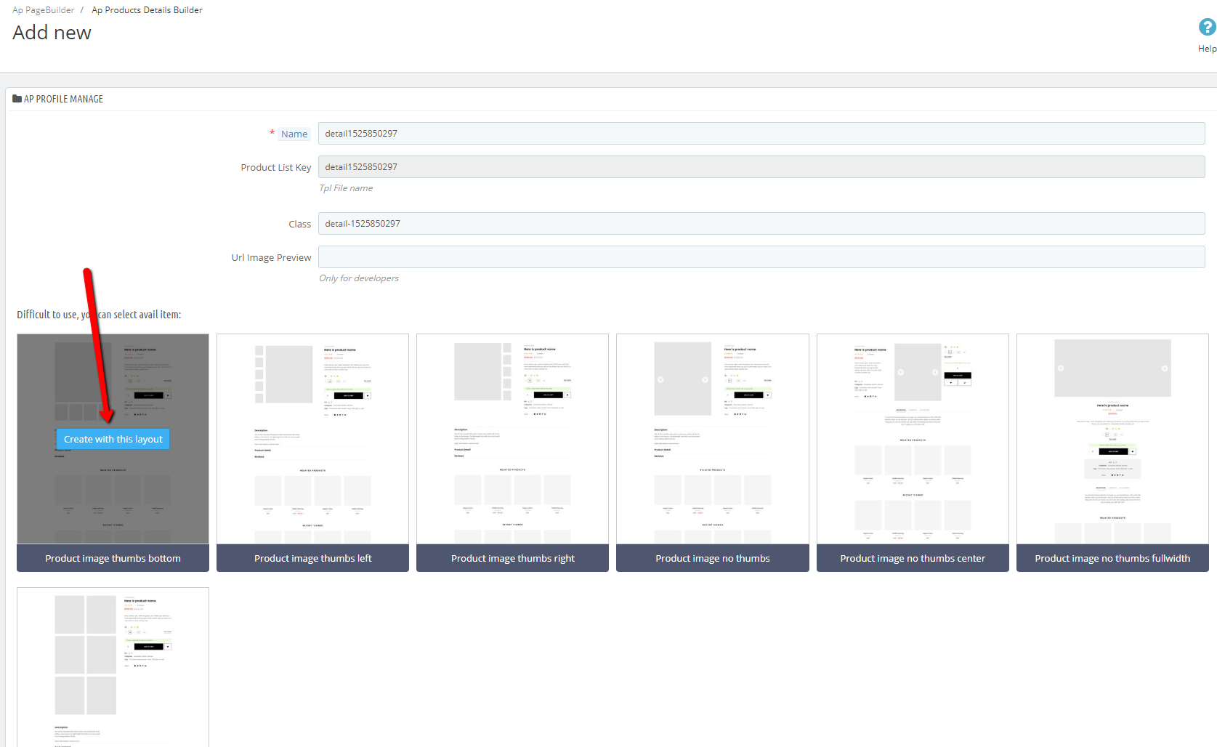Click the AP PROFILE MANAGE panel title

pos(63,99)
